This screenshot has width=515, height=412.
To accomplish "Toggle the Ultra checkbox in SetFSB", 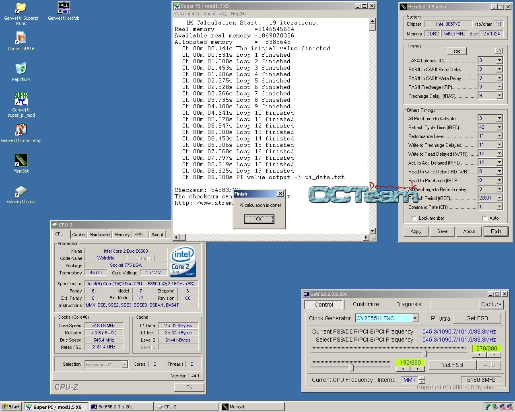I will [433, 318].
